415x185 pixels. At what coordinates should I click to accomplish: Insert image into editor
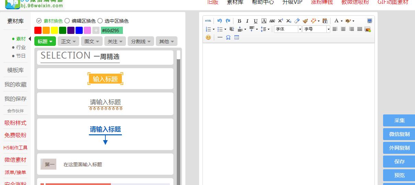368,29
